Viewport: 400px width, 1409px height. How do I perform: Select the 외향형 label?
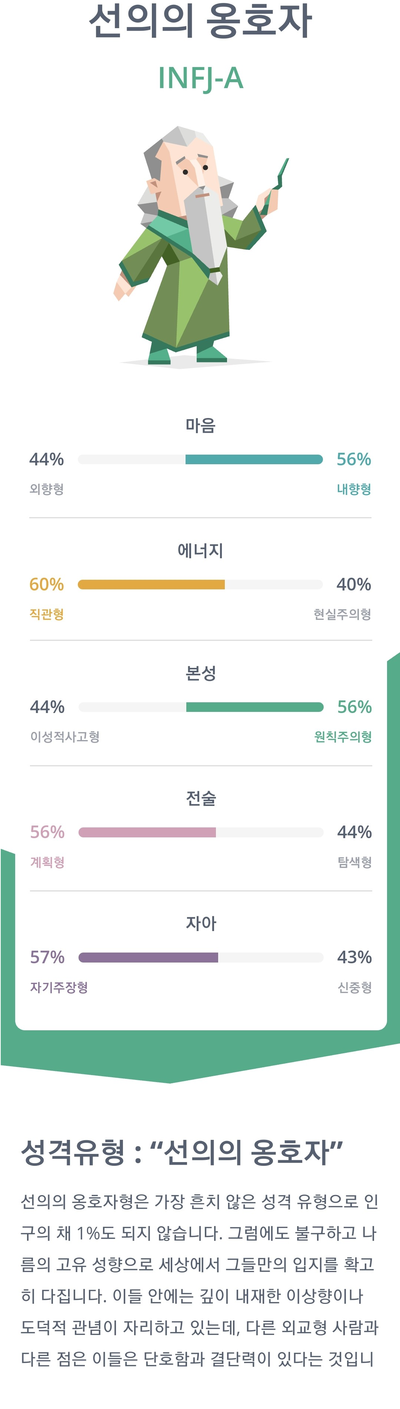pos(47,489)
